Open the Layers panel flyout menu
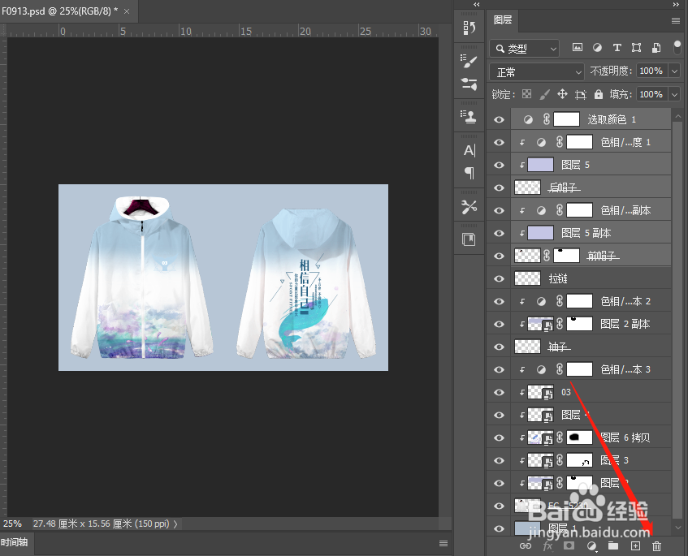Viewport: 688px width, 556px height. [676, 20]
